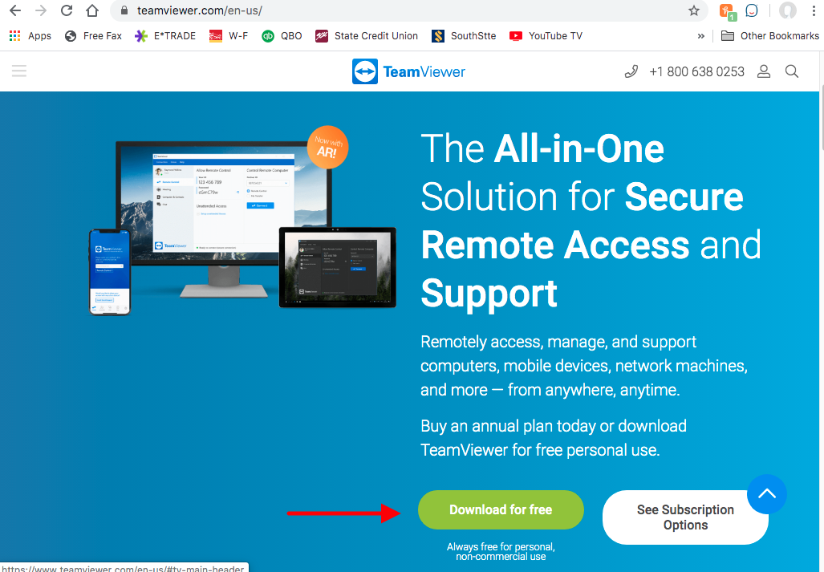Viewport: 824px width, 572px height.
Task: Go to the browser home page
Action: point(92,10)
